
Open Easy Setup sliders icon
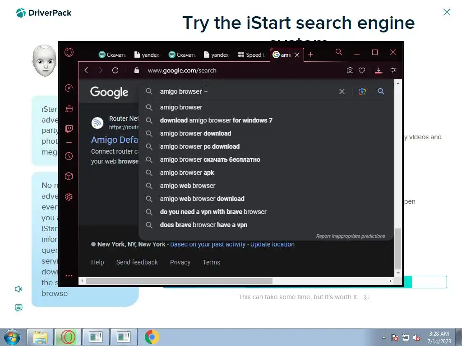point(393,70)
